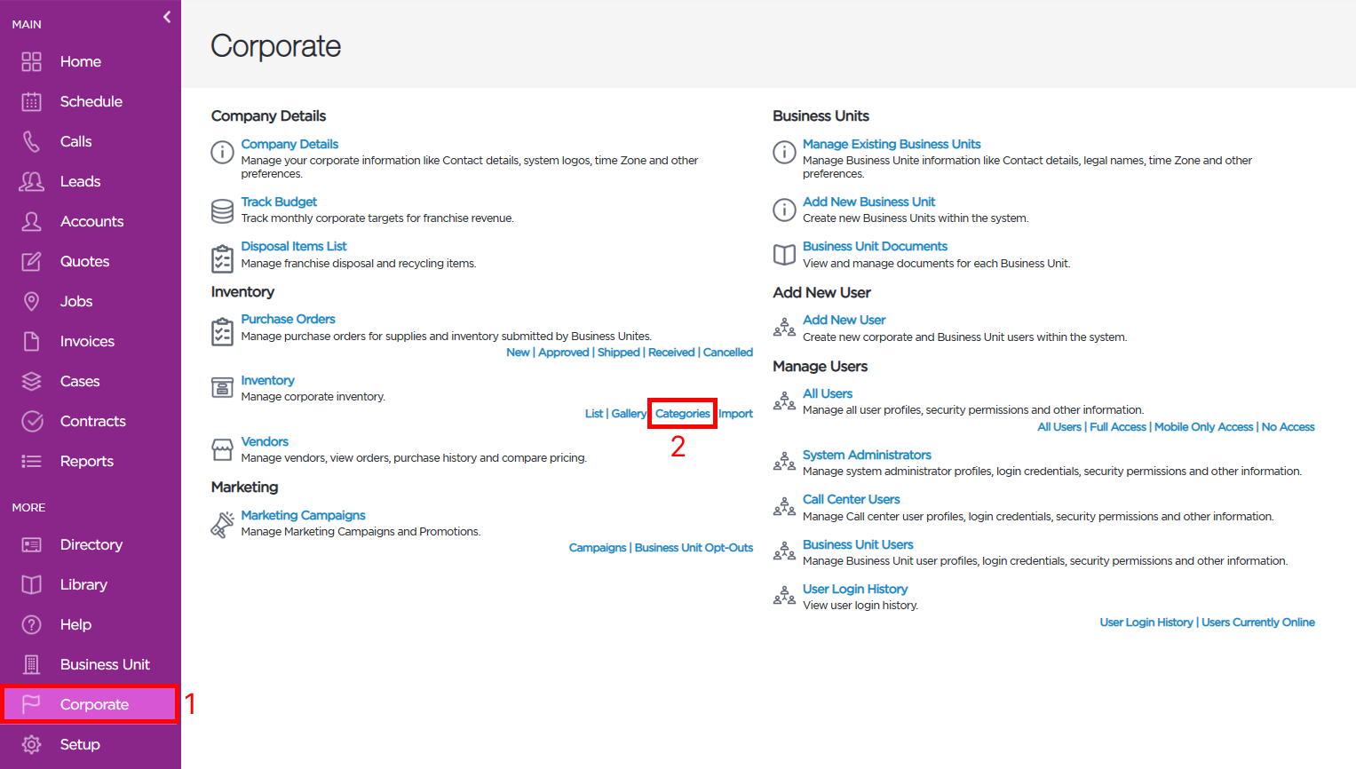
Task: Click the Help question mark icon
Action: pos(31,624)
